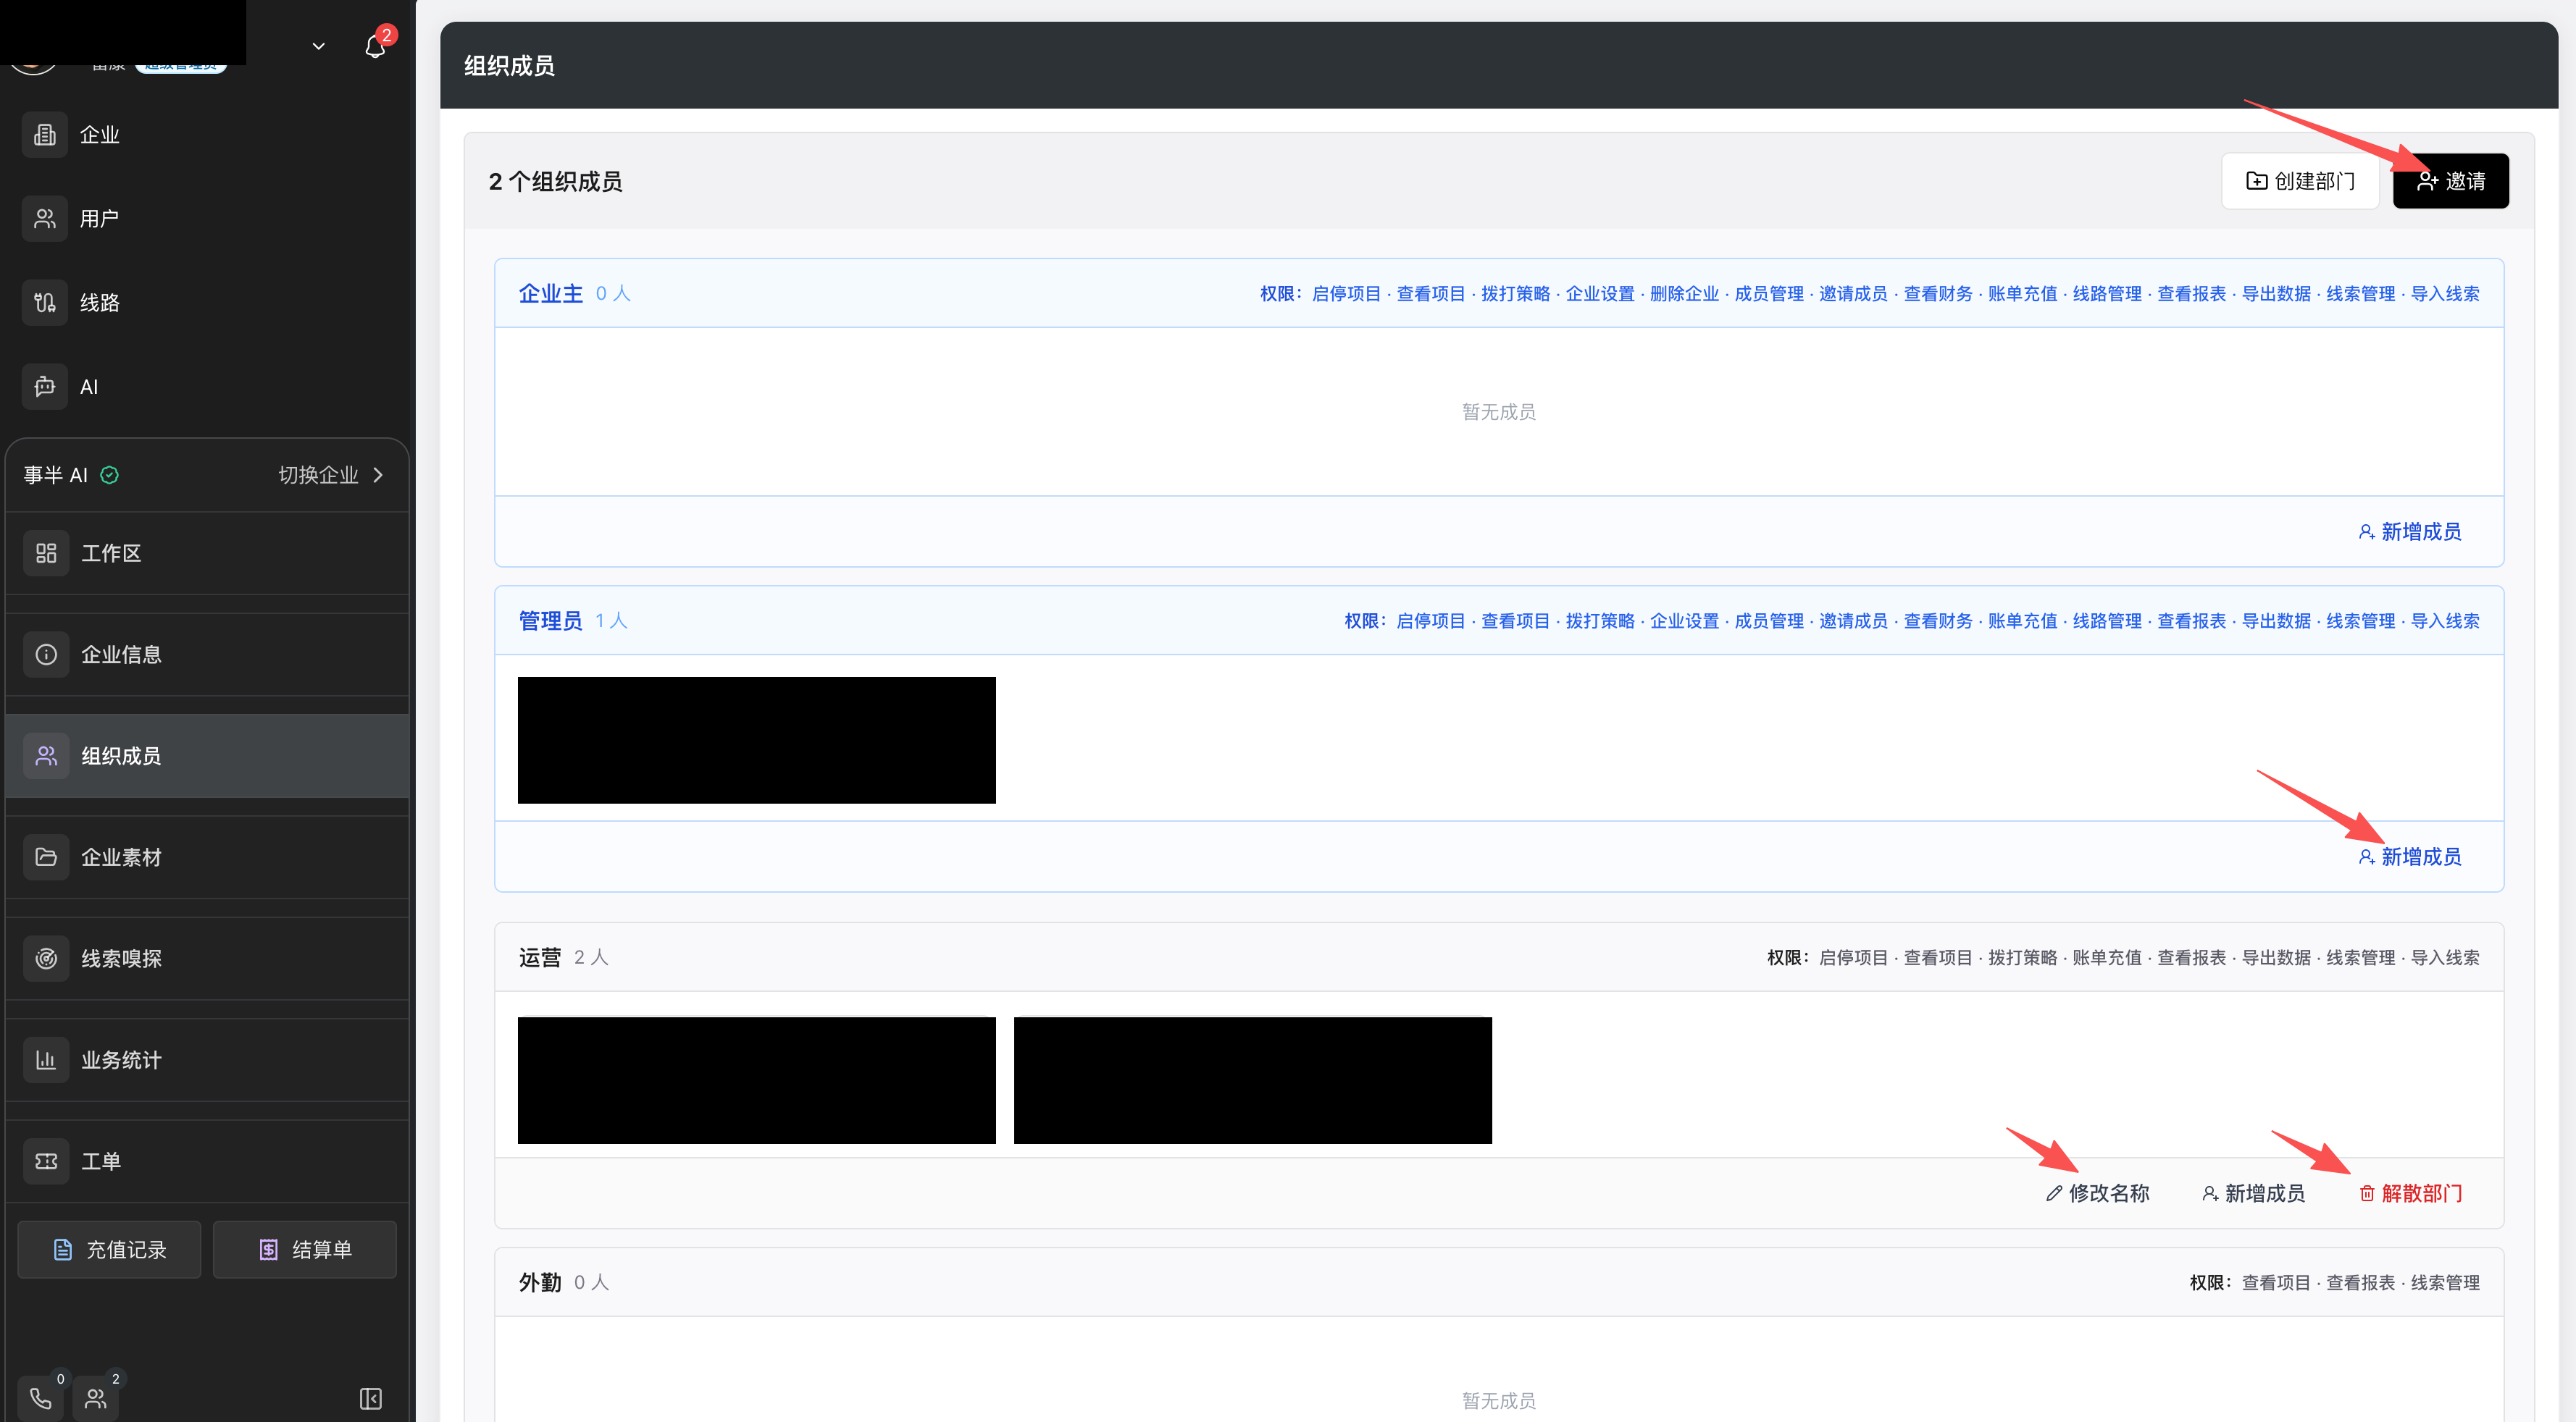
Task: Select the 企业素材 folder icon
Action: click(x=46, y=857)
